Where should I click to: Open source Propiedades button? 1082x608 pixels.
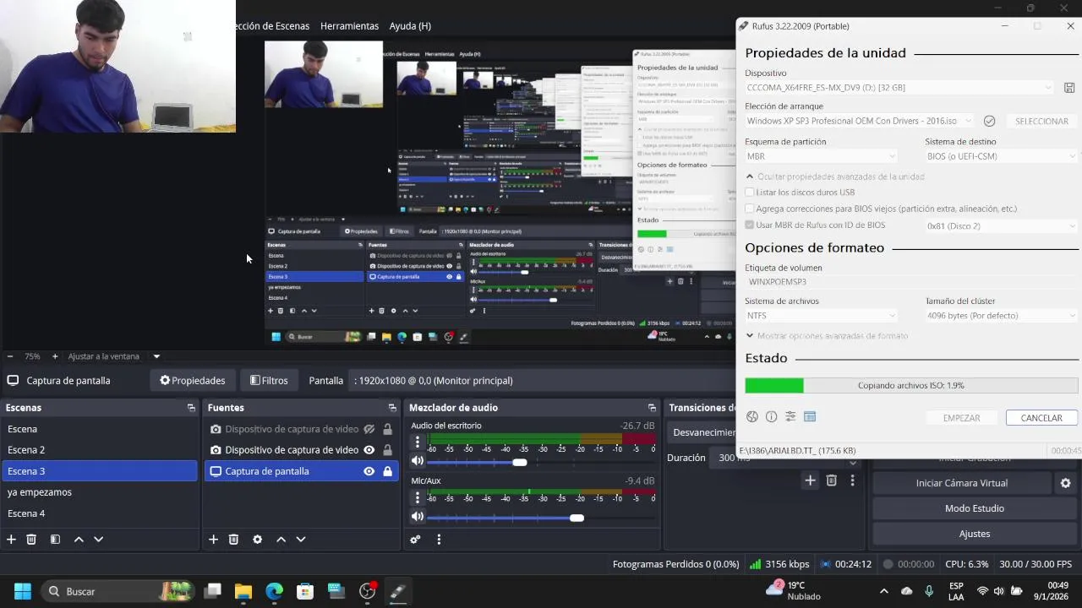[192, 381]
